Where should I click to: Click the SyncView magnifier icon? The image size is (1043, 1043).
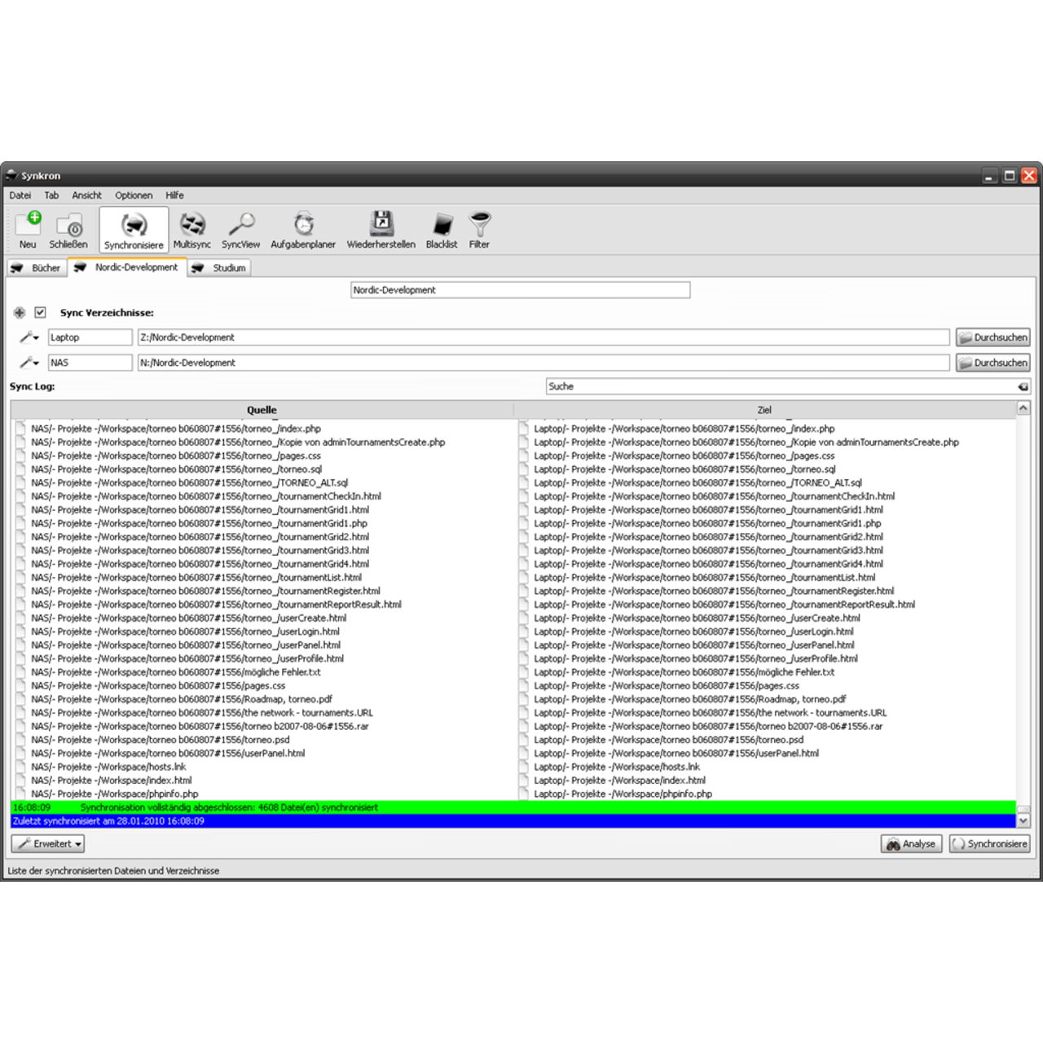click(240, 228)
